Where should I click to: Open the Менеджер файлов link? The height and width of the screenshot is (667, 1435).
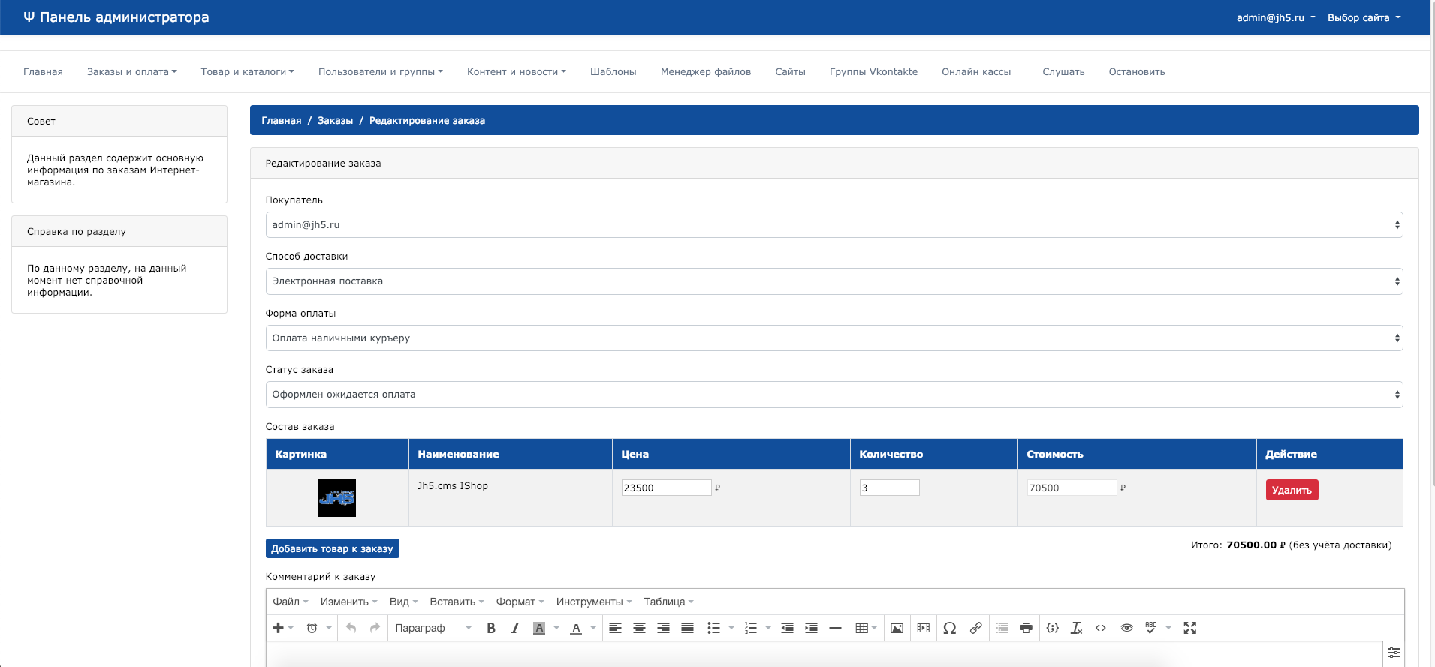(x=706, y=72)
